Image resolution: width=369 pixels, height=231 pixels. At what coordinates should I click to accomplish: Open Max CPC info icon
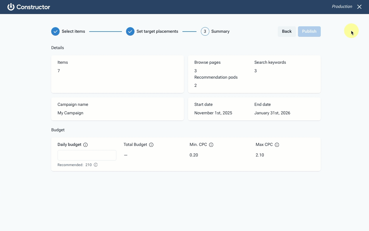pyautogui.click(x=277, y=145)
